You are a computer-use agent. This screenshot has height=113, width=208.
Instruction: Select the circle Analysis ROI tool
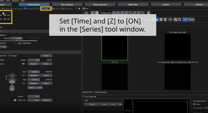click(x=118, y=13)
